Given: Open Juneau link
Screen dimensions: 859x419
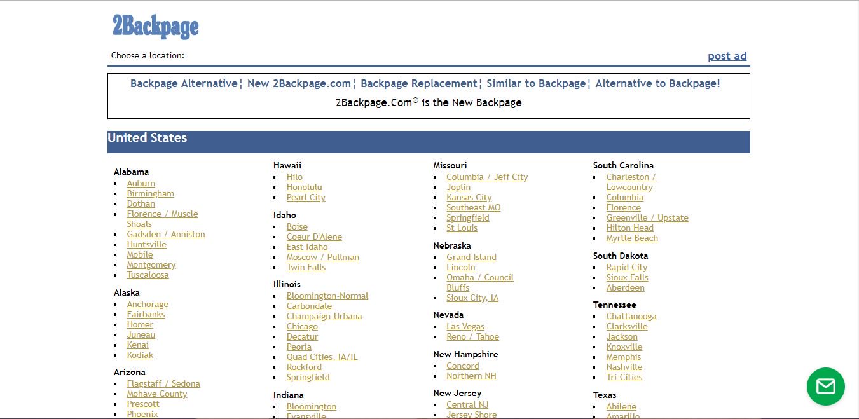Looking at the screenshot, I should click(x=141, y=334).
